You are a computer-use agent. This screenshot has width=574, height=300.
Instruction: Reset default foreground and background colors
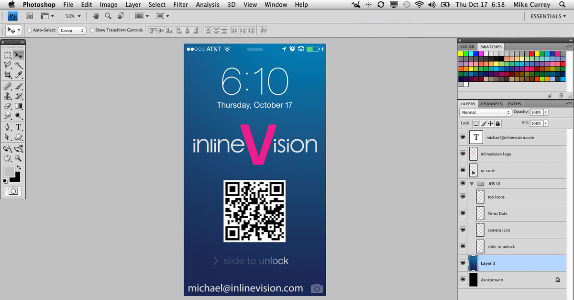click(5, 181)
